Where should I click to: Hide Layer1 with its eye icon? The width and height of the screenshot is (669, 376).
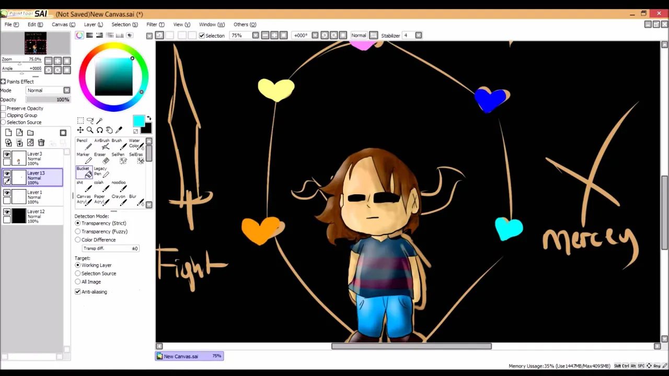tap(7, 193)
